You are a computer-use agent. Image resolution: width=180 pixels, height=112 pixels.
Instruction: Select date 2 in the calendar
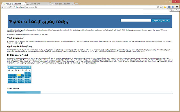tap(29, 73)
